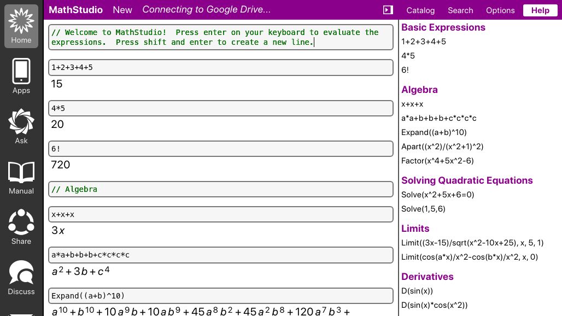This screenshot has height=316, width=562.
Task: Click the play/run icon in the top bar
Action: pos(388,10)
